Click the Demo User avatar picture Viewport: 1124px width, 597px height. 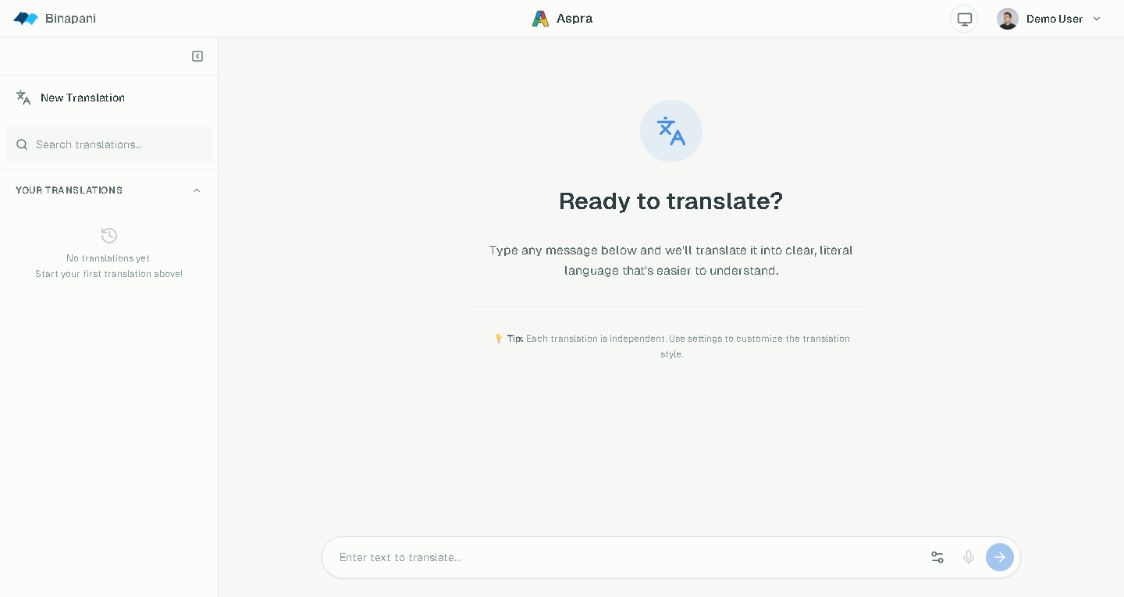coord(1008,19)
